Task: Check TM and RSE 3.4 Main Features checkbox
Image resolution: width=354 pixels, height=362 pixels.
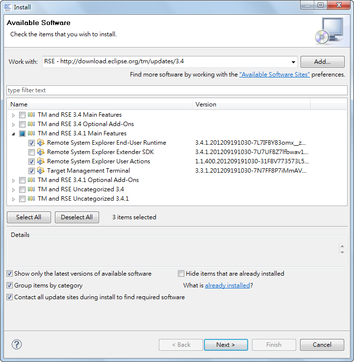Action: (22, 115)
